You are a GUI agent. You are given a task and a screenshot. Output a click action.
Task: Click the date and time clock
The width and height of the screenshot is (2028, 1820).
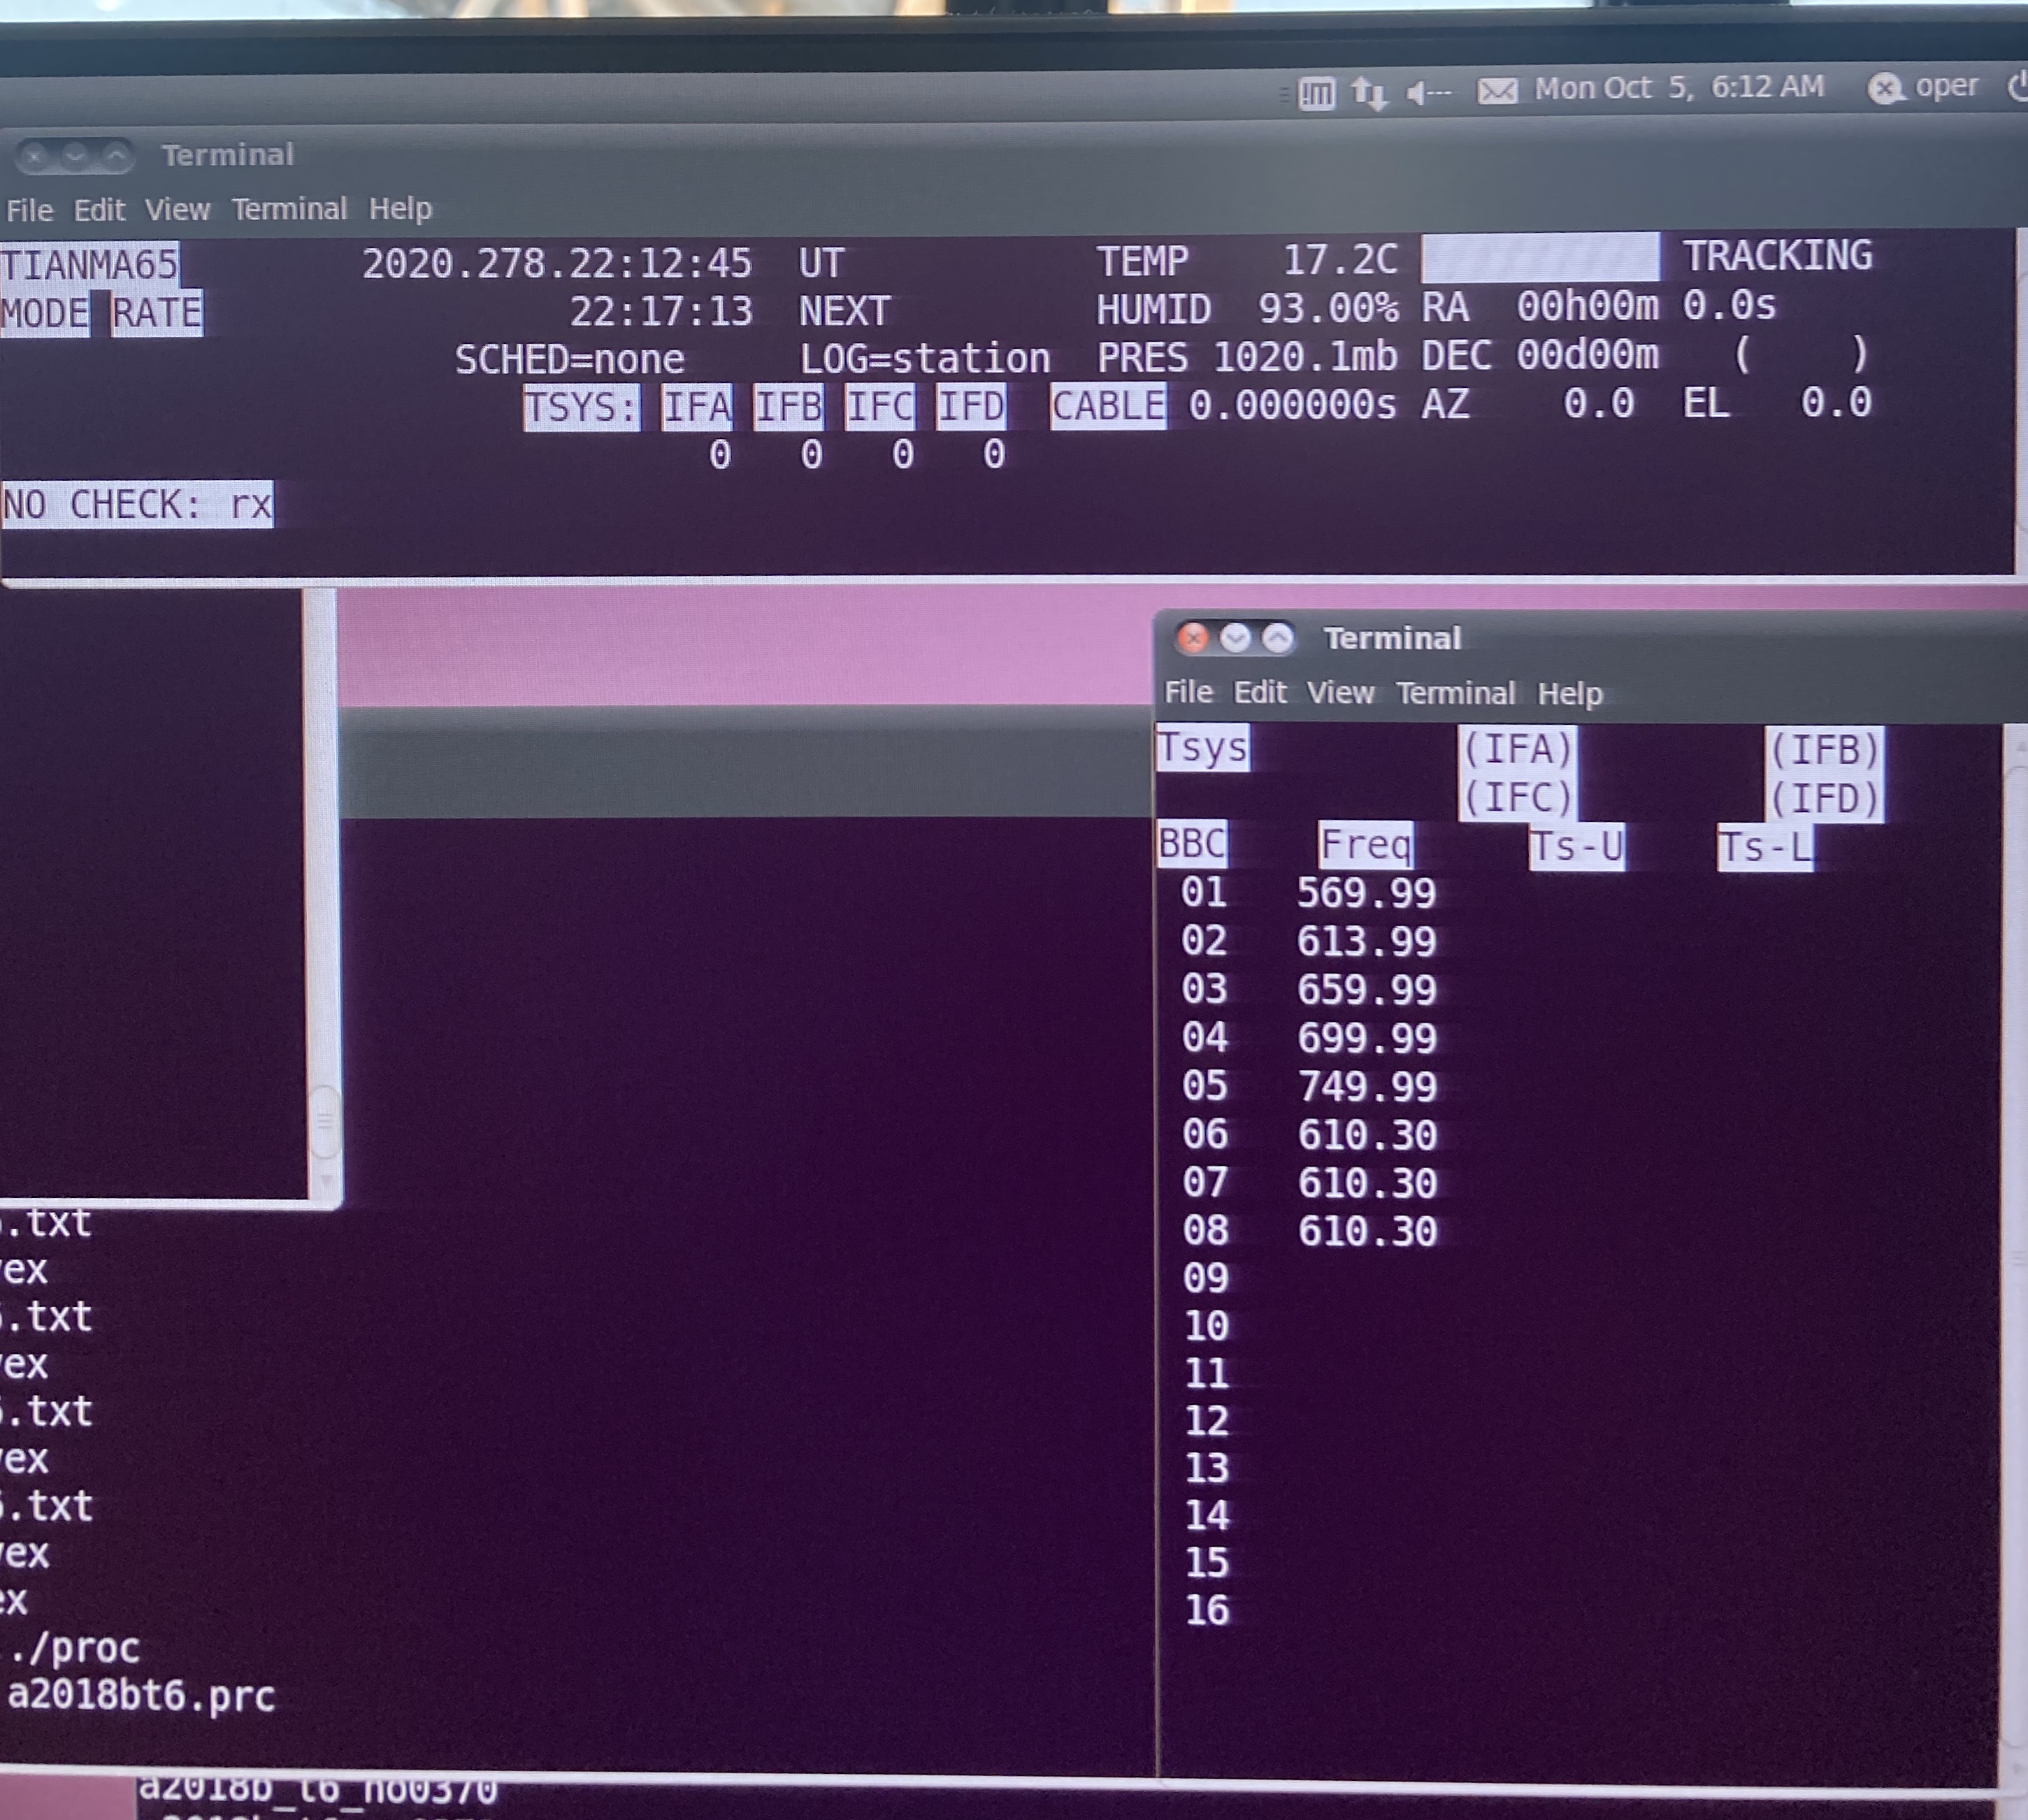pyautogui.click(x=1679, y=88)
